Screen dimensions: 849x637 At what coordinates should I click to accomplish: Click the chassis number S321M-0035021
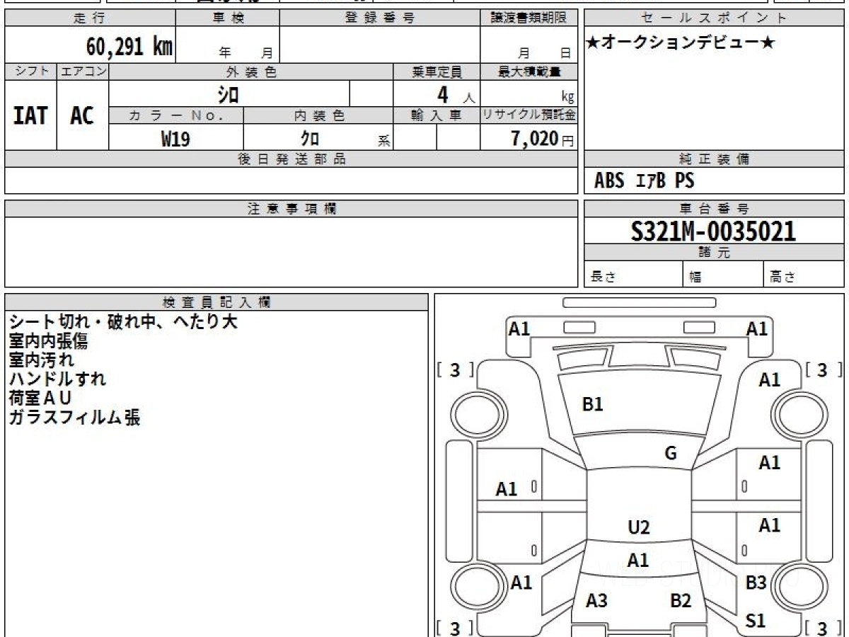pos(714,231)
